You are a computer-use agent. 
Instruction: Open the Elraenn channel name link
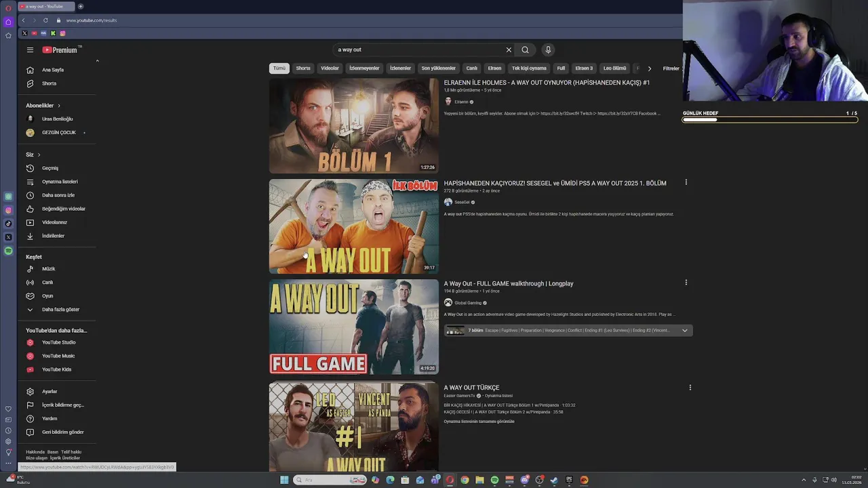point(461,102)
